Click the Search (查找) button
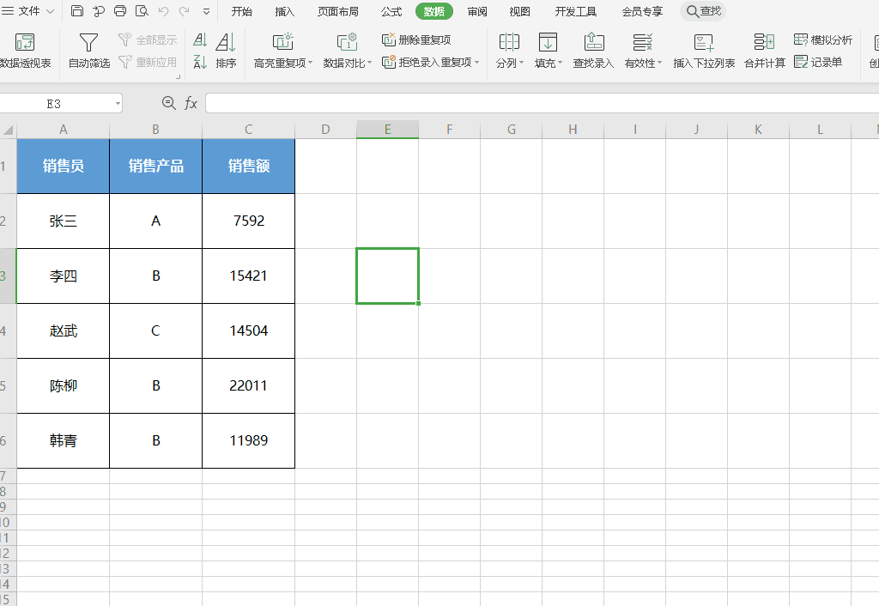The image size is (879, 606). click(x=703, y=11)
